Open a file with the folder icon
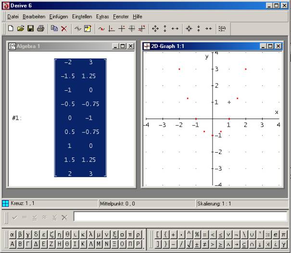Viewport: 291px width, 253px height. click(x=21, y=28)
